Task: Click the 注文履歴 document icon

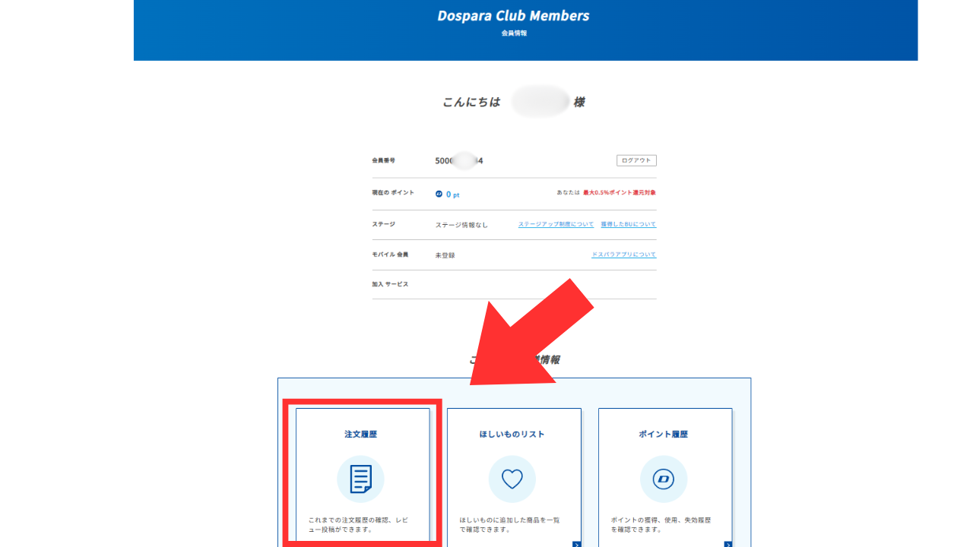Action: [x=360, y=479]
